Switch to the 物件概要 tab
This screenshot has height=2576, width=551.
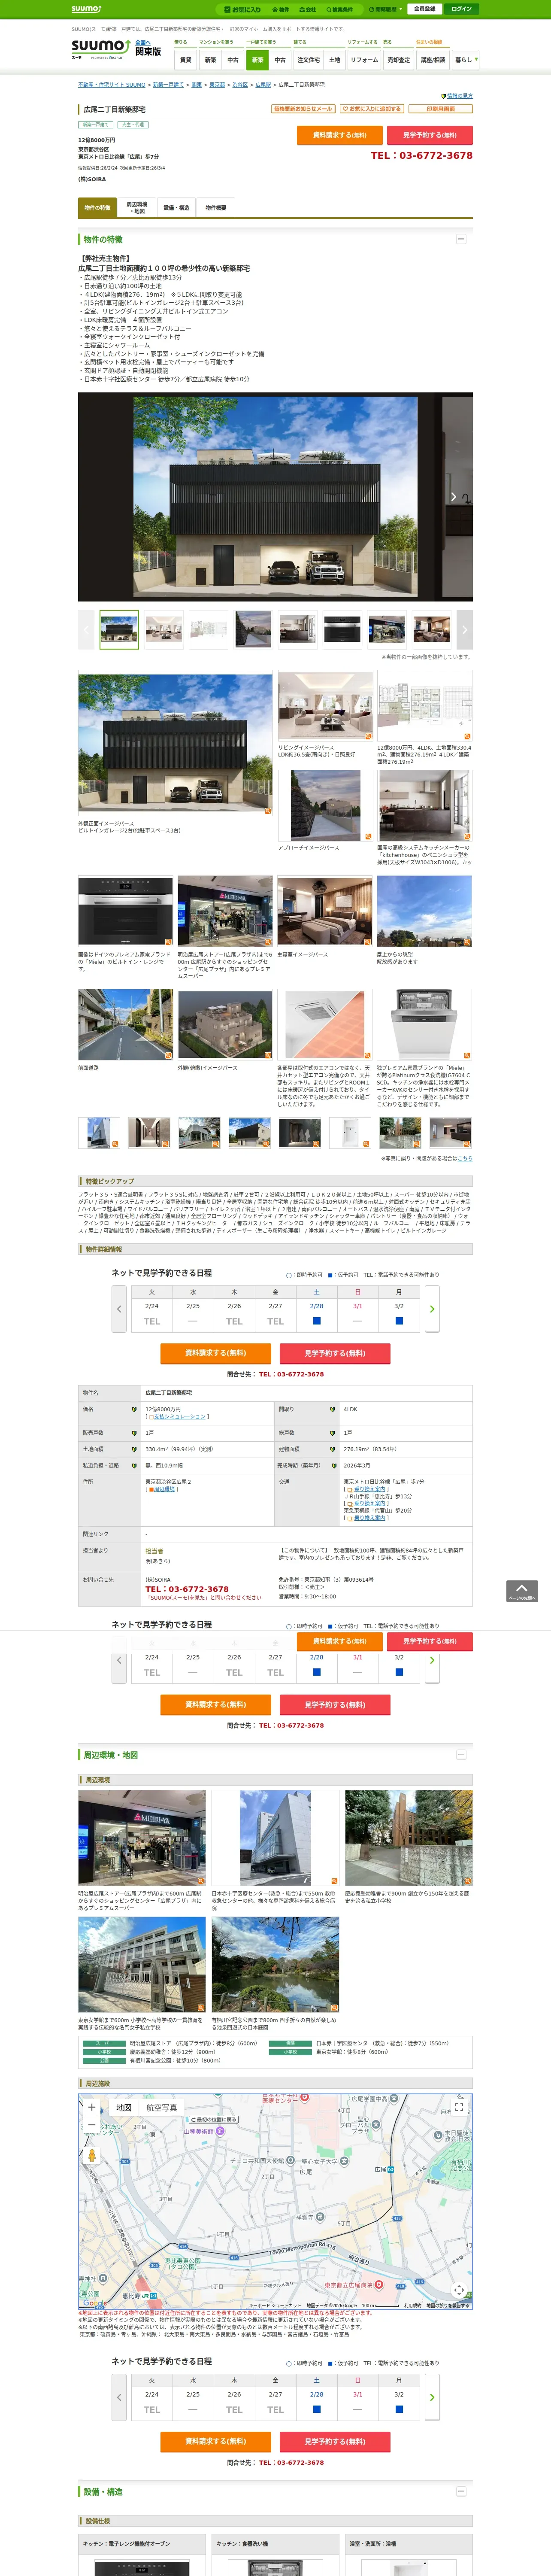point(216,208)
